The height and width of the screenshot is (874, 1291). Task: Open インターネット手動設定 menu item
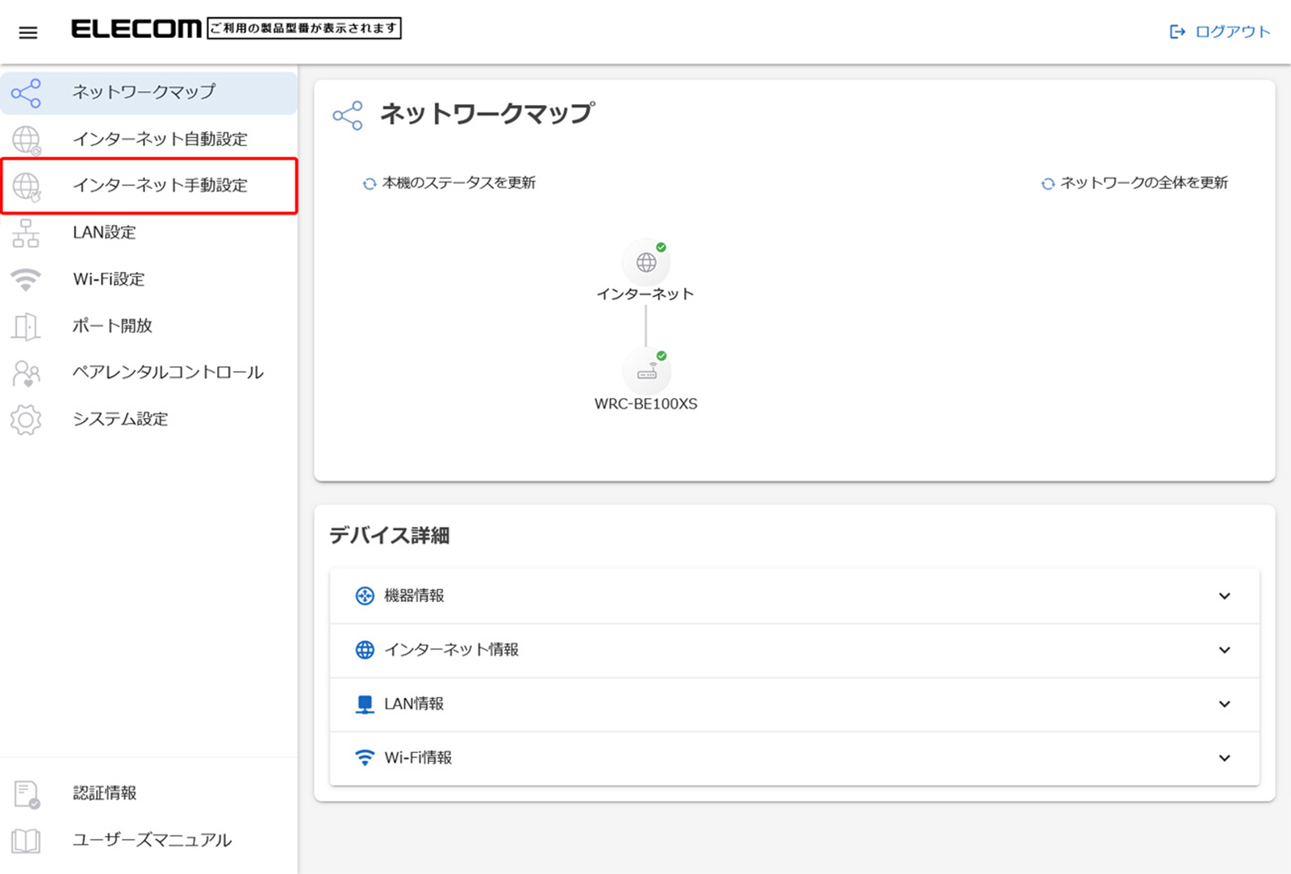160,186
